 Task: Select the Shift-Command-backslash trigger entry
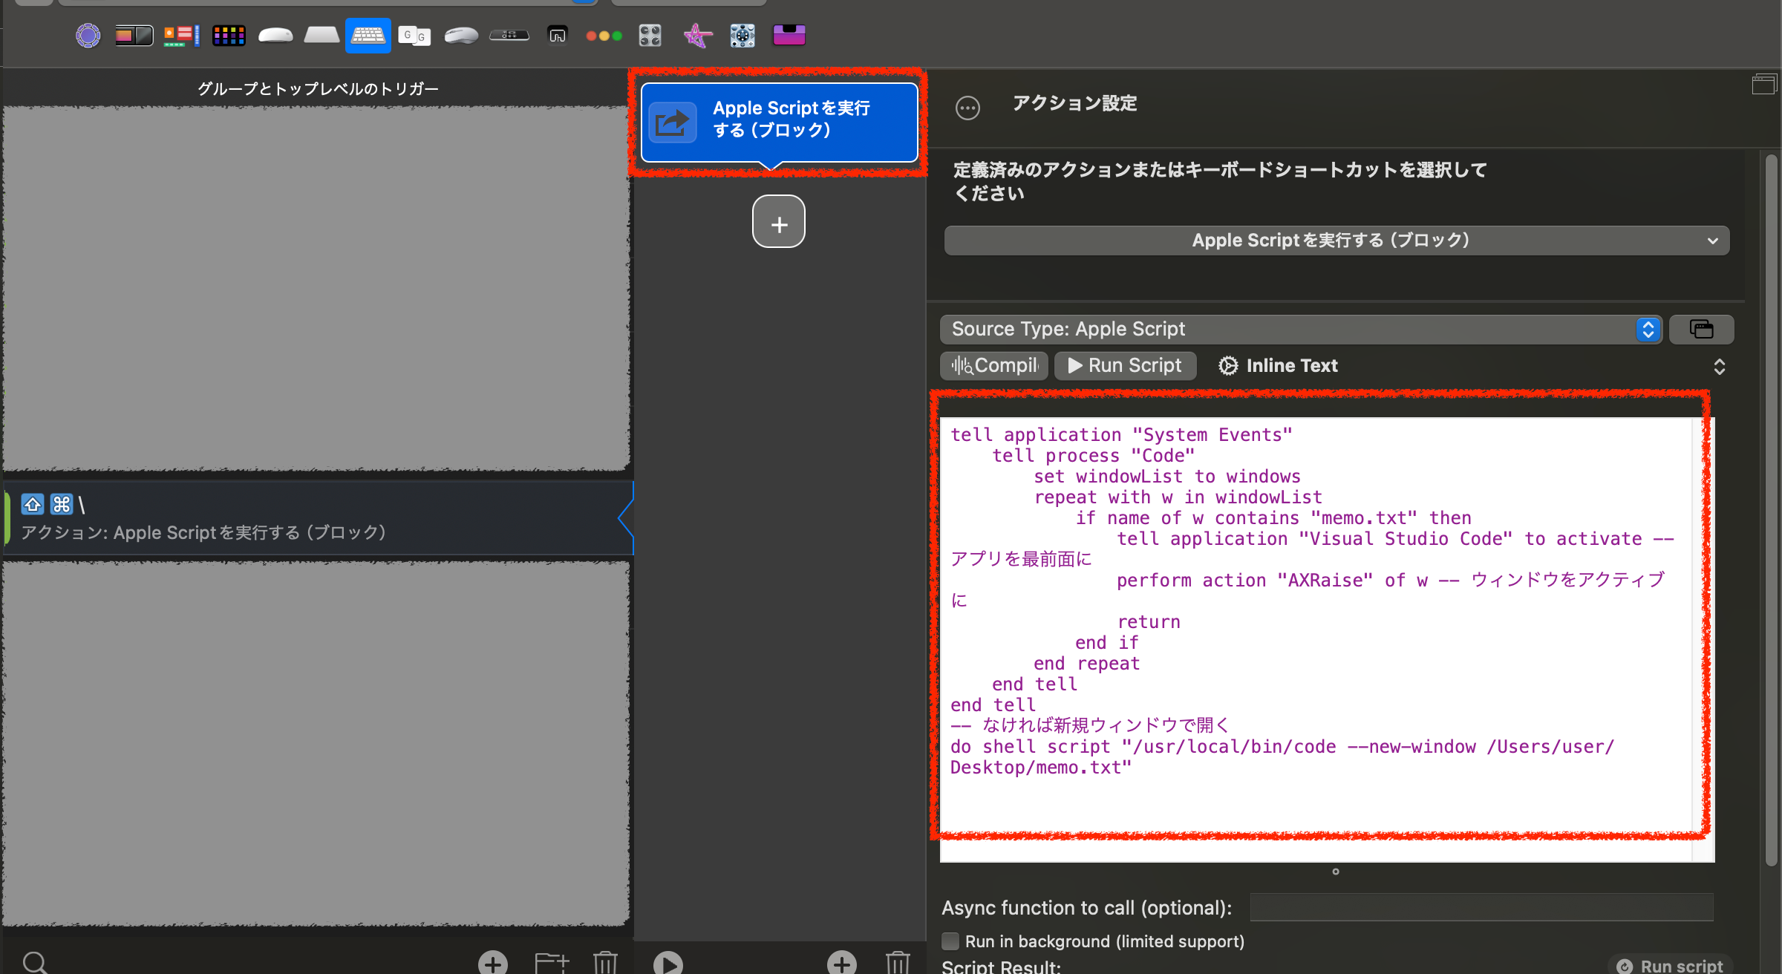tap(318, 518)
